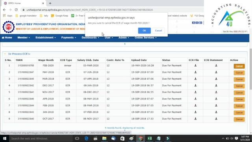Cancel the DEC-2017 ECR
This screenshot has height=142, width=252.
coord(239,86)
